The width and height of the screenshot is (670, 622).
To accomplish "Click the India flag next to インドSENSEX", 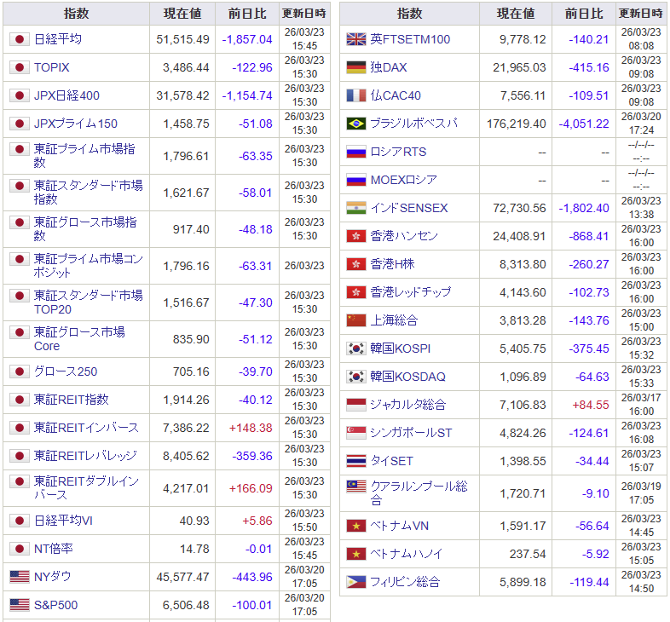I will pos(355,208).
